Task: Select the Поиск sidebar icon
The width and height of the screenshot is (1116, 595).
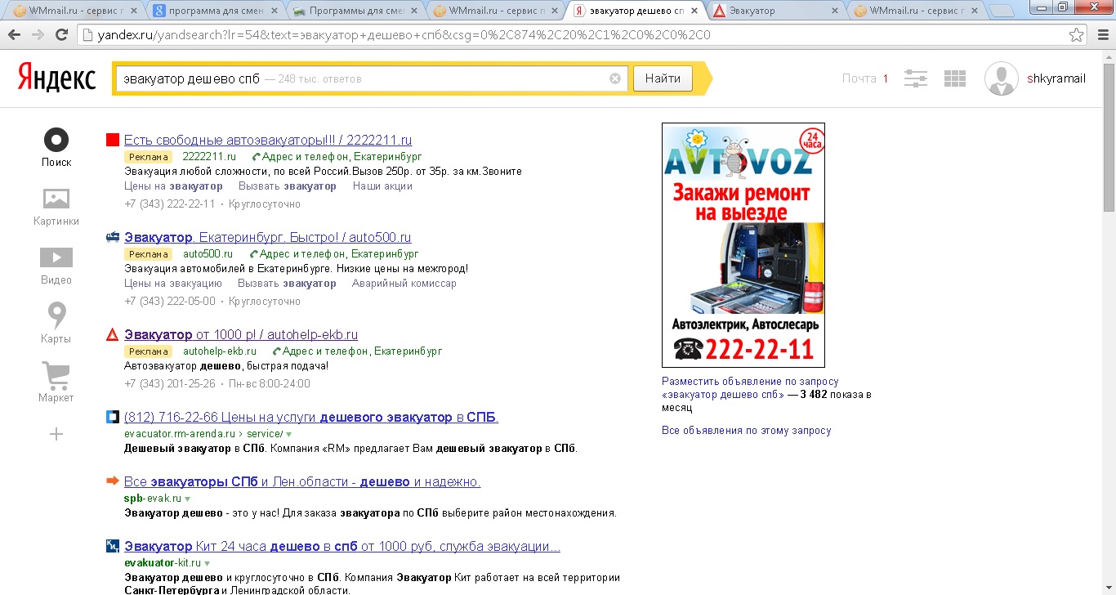Action: [x=56, y=140]
